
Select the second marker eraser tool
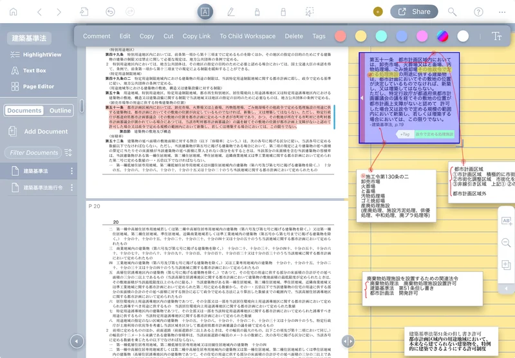tap(283, 12)
